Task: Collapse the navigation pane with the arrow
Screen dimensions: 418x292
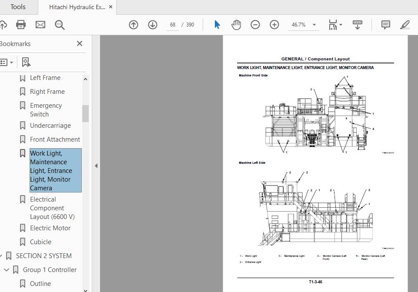Action: point(96,166)
